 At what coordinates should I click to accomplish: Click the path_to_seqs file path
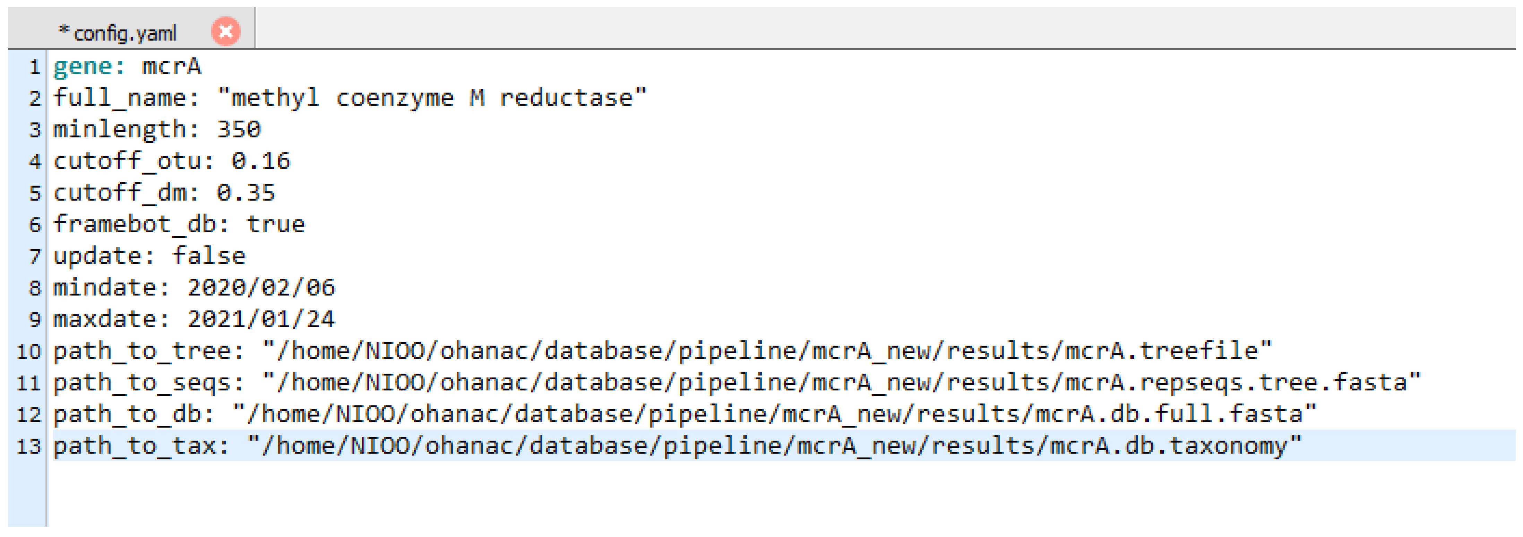pyautogui.click(x=841, y=383)
